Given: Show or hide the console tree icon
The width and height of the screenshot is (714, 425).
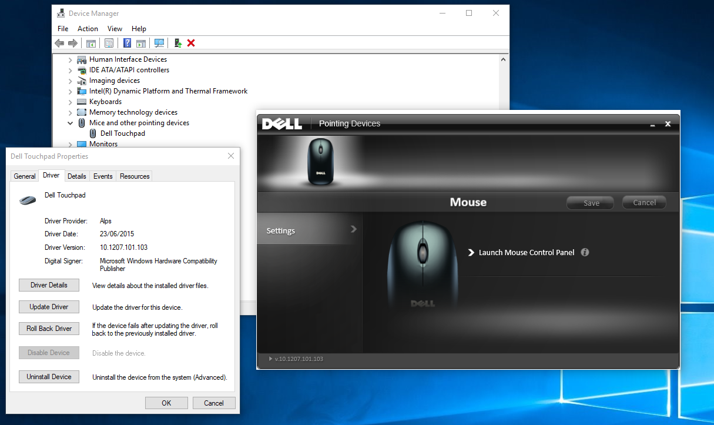Looking at the screenshot, I should 90,43.
